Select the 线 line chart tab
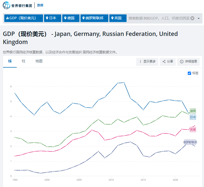 click(x=10, y=61)
